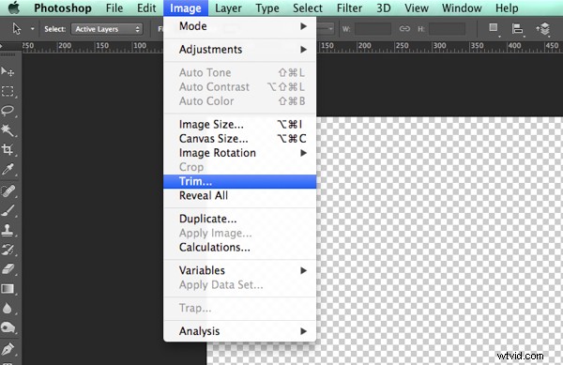Click the Apple menu icon
The height and width of the screenshot is (365, 563).
pyautogui.click(x=14, y=8)
